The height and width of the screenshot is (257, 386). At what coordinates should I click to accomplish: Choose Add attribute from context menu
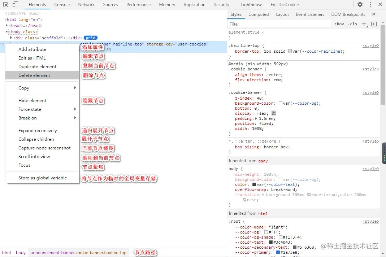[42, 49]
